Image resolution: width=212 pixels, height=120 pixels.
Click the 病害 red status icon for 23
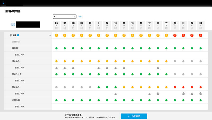click(201, 35)
